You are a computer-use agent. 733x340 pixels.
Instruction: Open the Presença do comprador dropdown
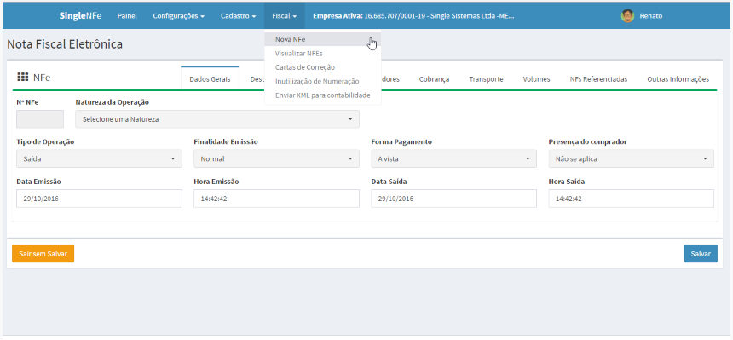pyautogui.click(x=631, y=159)
